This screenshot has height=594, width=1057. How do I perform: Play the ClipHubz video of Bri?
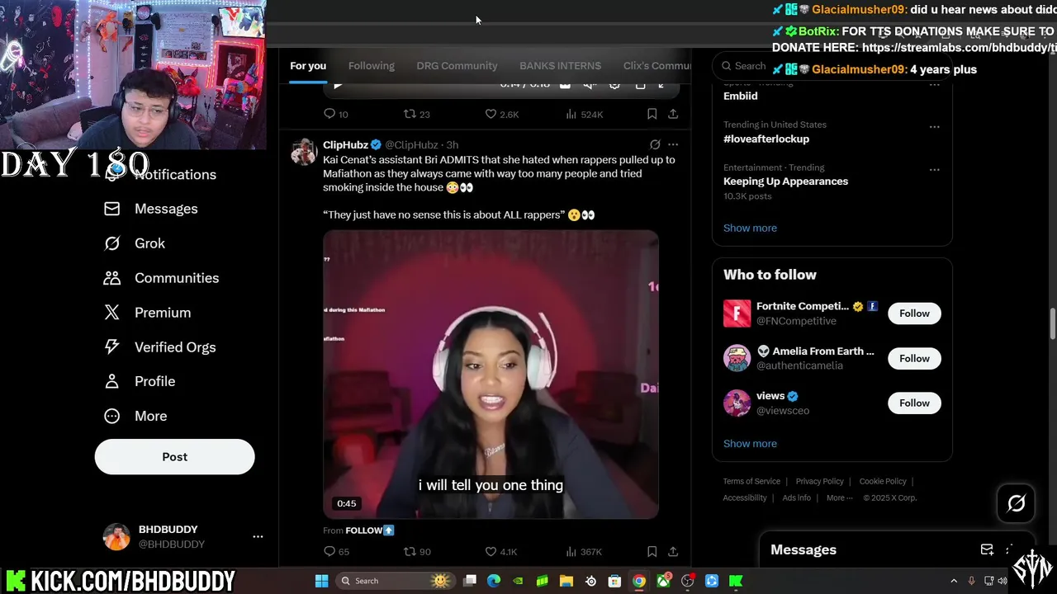click(x=491, y=375)
